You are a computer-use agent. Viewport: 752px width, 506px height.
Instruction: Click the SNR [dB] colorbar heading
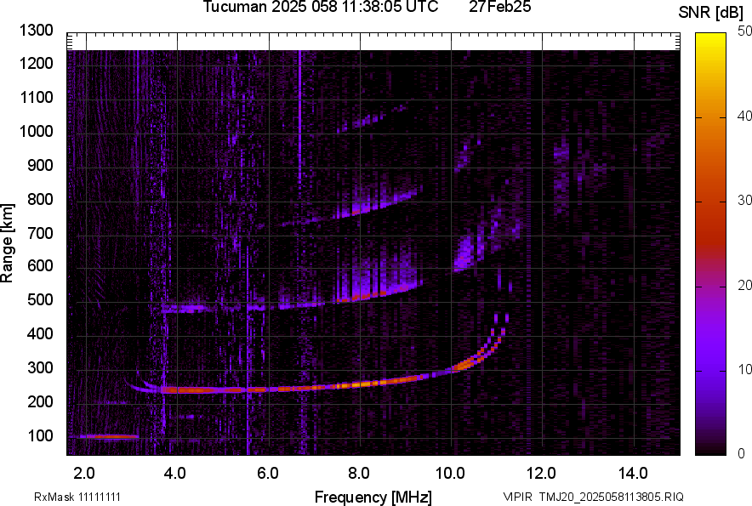(711, 12)
